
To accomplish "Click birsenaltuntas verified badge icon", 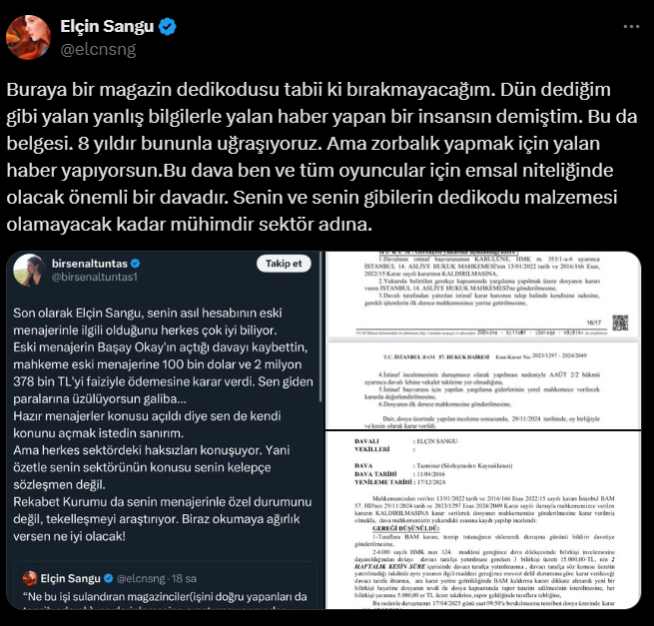I will [135, 264].
